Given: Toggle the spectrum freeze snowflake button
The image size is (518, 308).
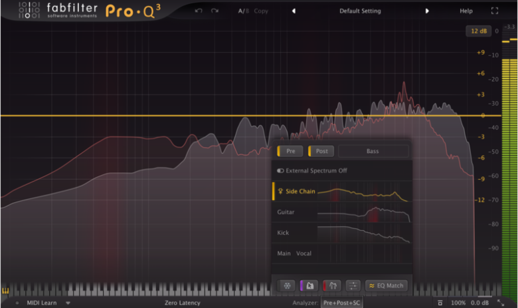Looking at the screenshot, I should click(287, 286).
